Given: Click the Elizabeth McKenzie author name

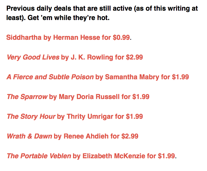Looking at the screenshot, I should click(x=114, y=156).
